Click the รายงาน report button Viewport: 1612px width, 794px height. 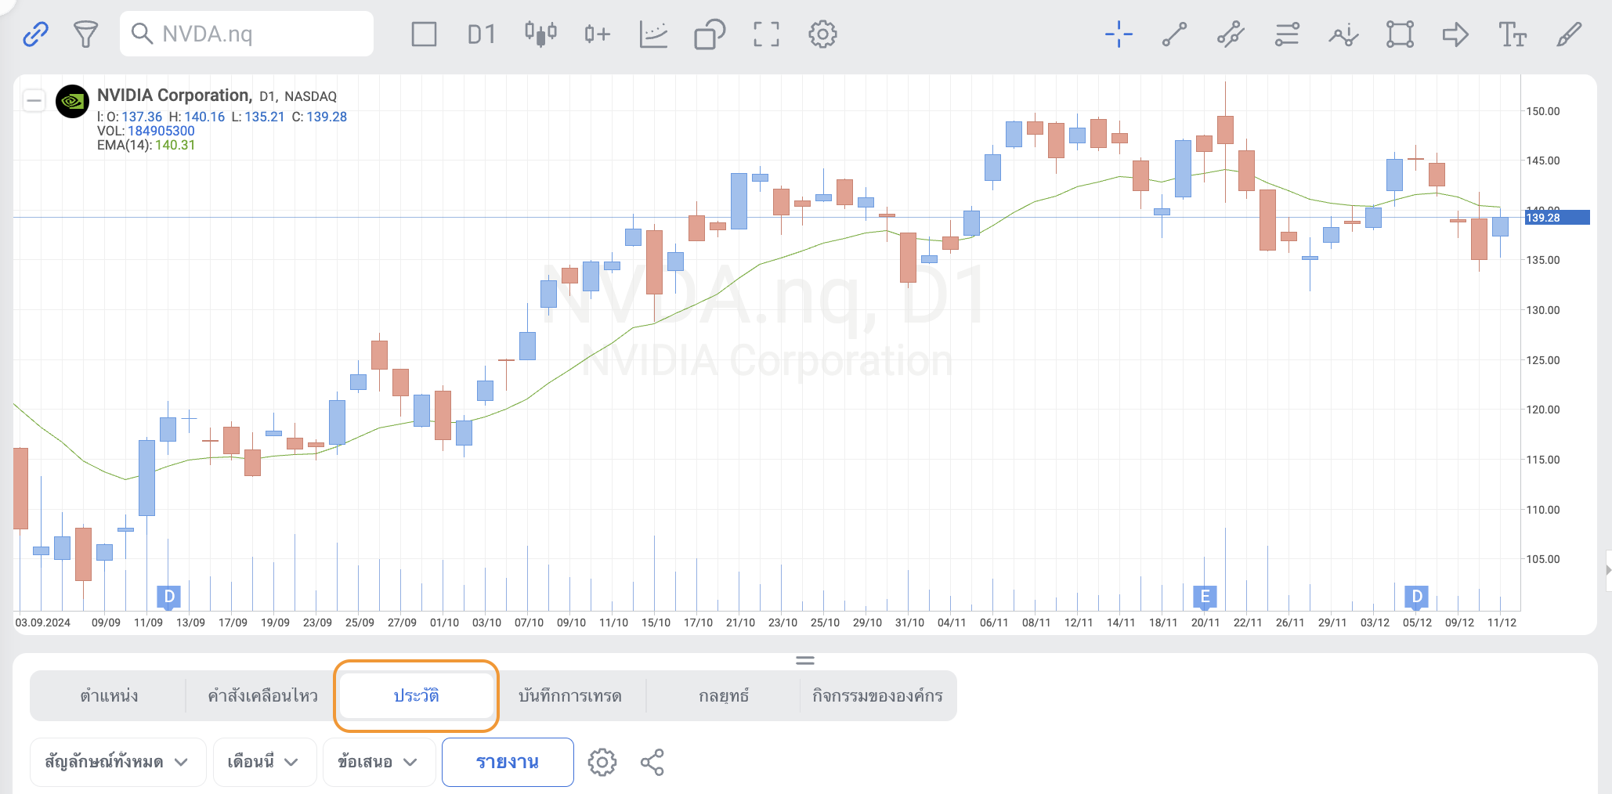[508, 762]
